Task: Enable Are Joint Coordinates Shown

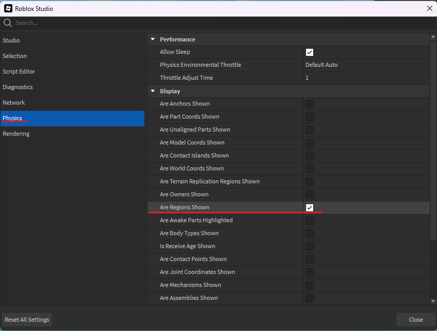Action: coord(309,272)
